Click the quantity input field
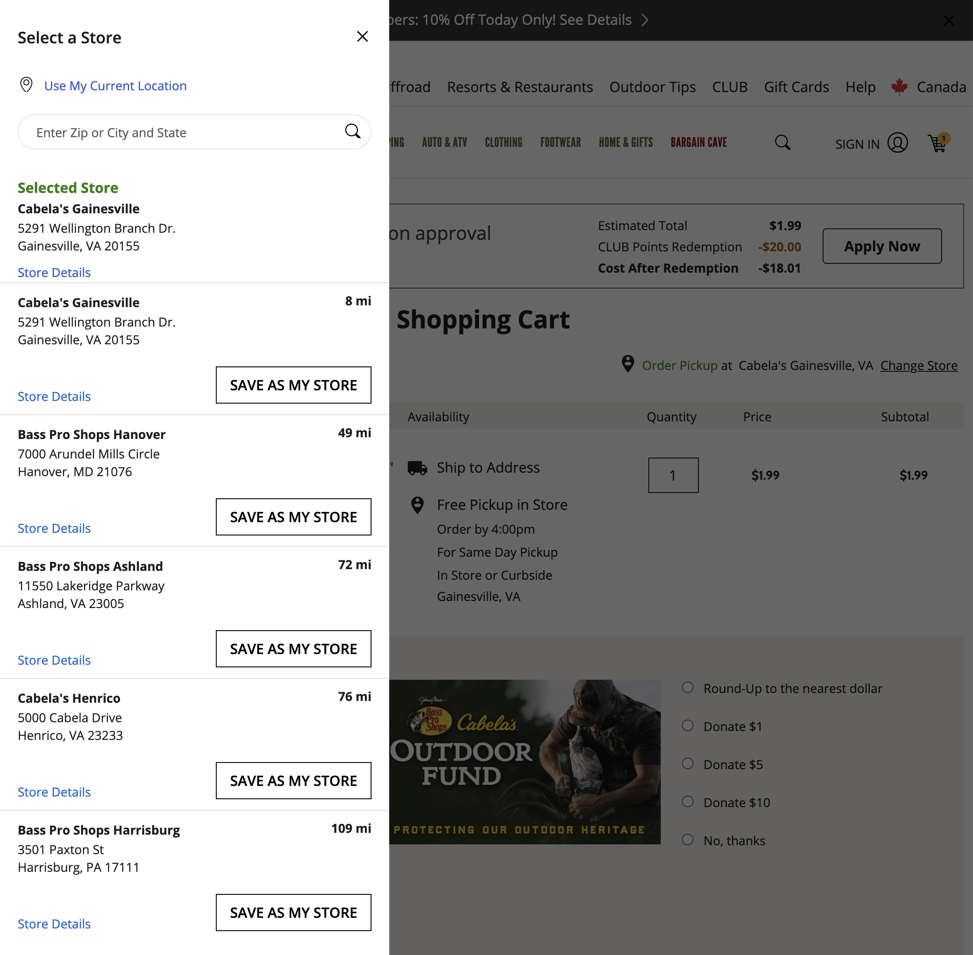Viewport: 973px width, 955px height. (x=673, y=474)
